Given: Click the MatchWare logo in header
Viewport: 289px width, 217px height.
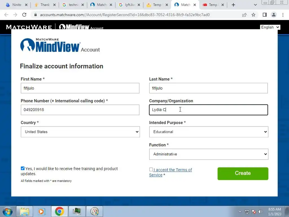Looking at the screenshot, I should point(29,27).
